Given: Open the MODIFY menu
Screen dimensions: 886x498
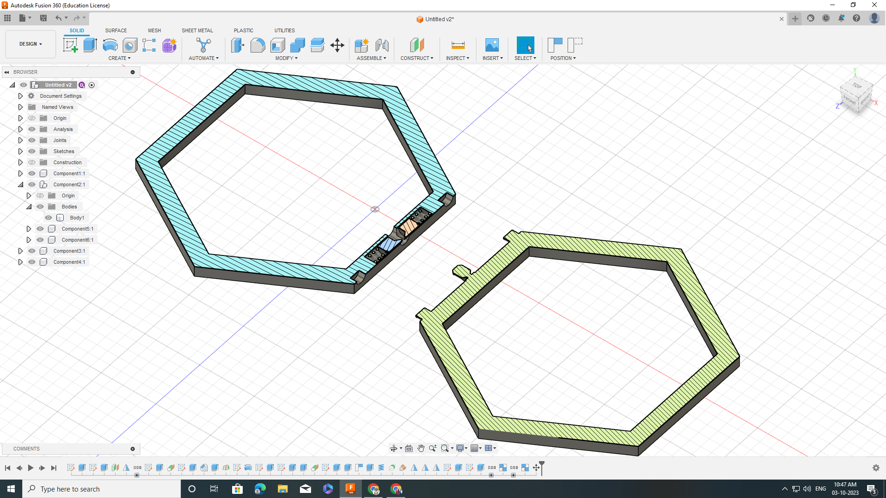Looking at the screenshot, I should (x=286, y=58).
